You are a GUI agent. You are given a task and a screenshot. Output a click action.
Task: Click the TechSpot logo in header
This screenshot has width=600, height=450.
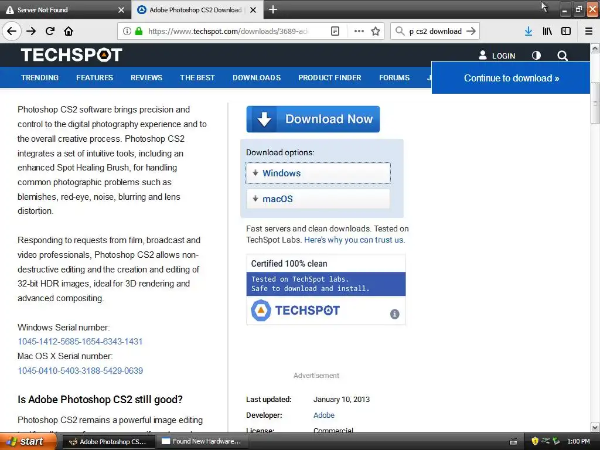point(71,55)
